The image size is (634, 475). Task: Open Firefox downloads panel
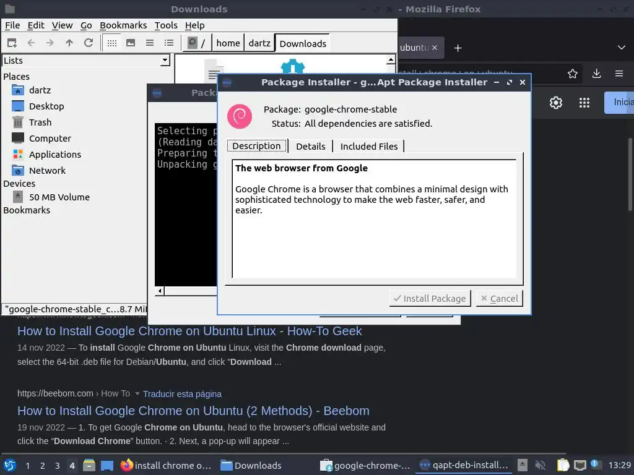click(x=596, y=74)
